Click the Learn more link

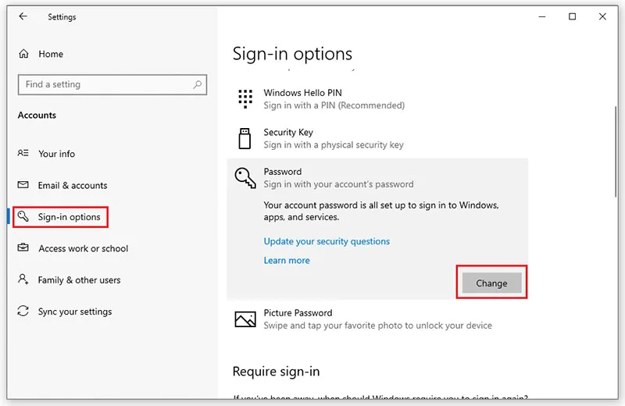[287, 261]
